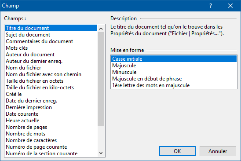Click the help question mark icon

pos(211,6)
